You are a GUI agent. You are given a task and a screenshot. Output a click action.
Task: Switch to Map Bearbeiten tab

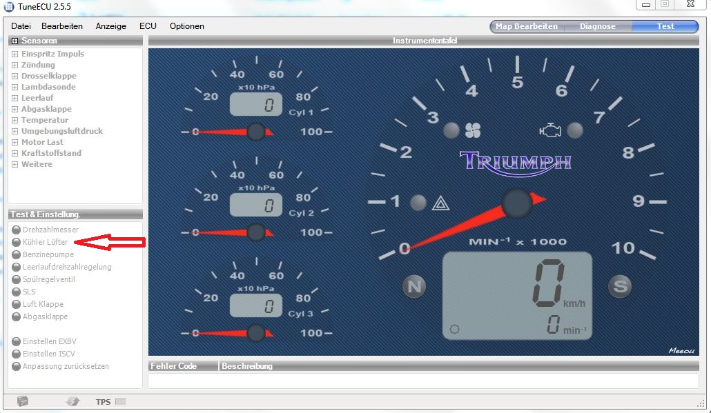(527, 26)
